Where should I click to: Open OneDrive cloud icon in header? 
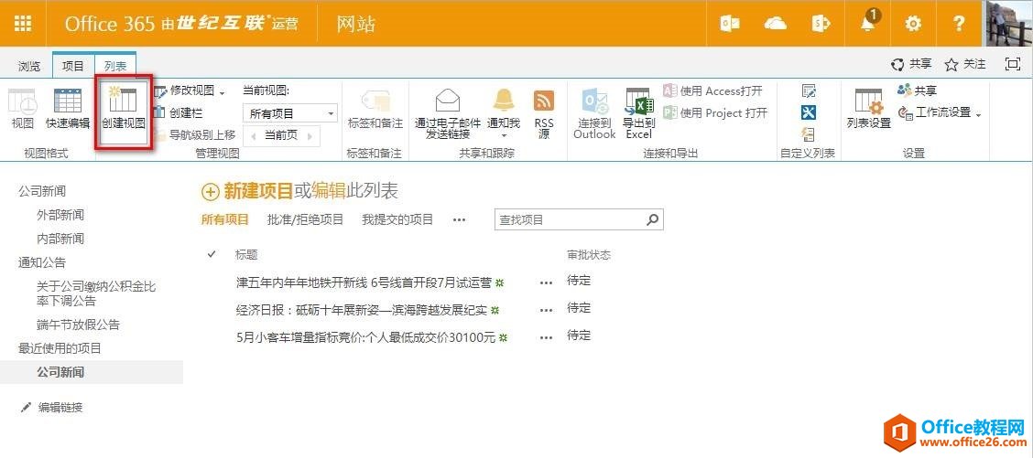pos(776,25)
